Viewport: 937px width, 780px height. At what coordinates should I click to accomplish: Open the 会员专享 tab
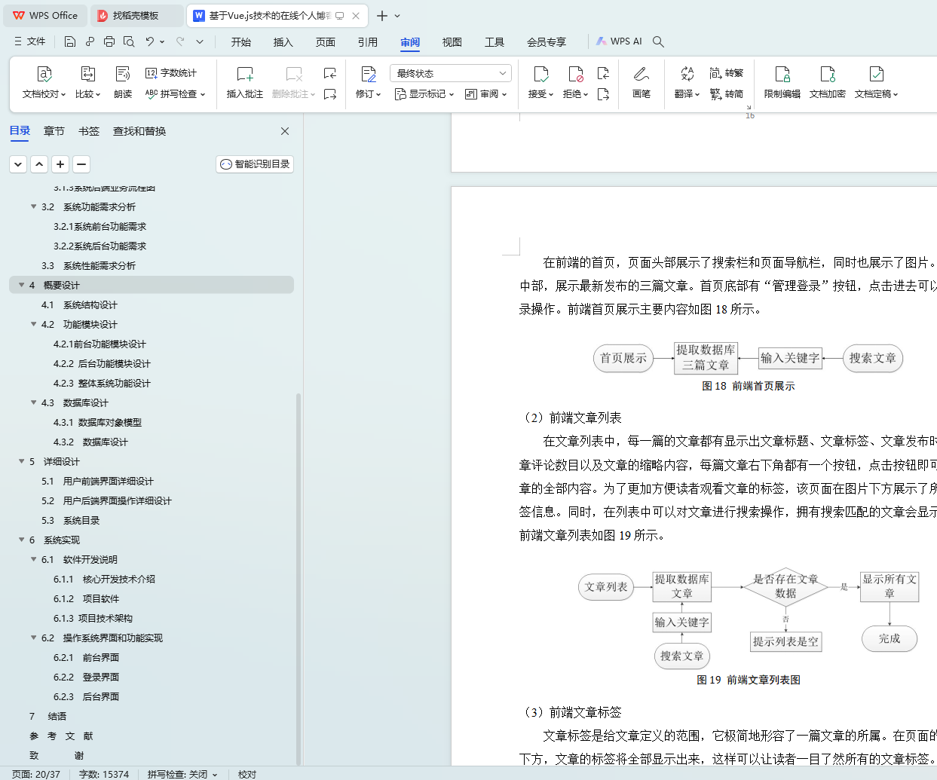pos(547,42)
